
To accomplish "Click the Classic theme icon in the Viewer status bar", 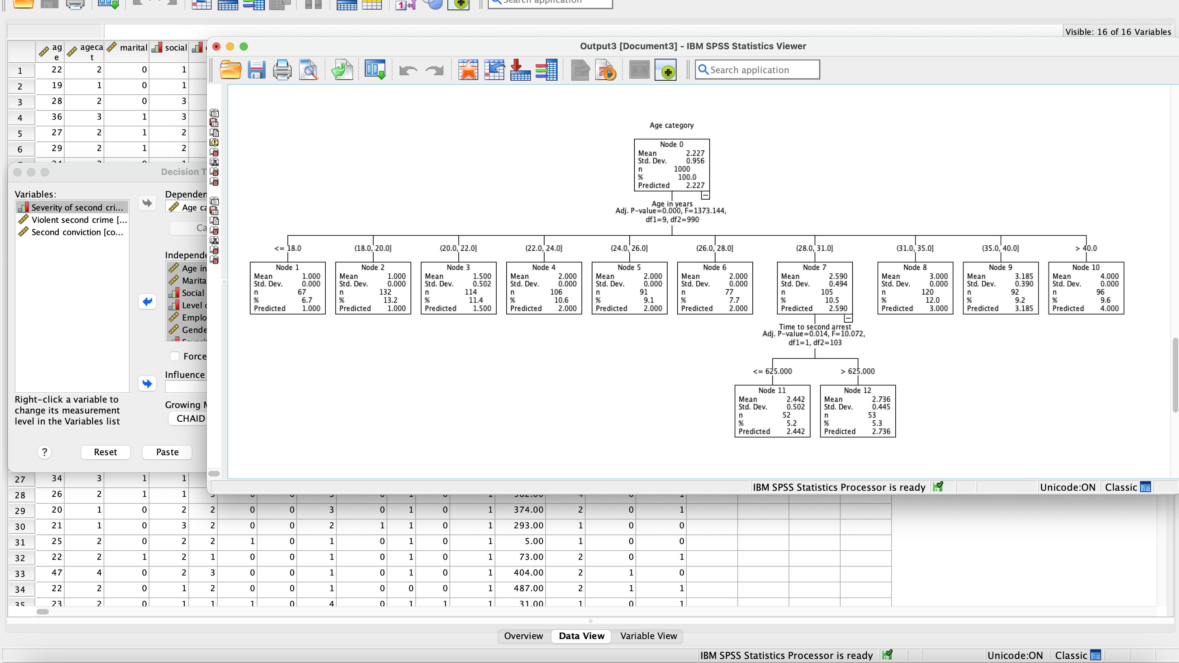I will (1145, 487).
